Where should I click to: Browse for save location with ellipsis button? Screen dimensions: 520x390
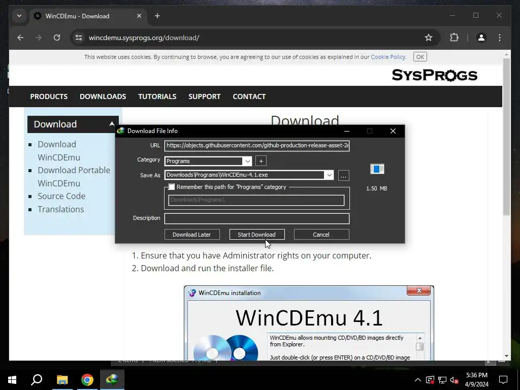(344, 175)
